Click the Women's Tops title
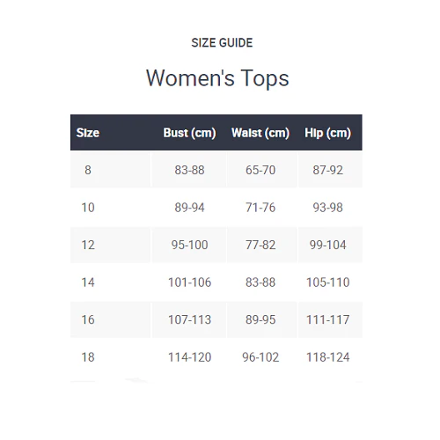440x440 pixels. click(x=217, y=78)
